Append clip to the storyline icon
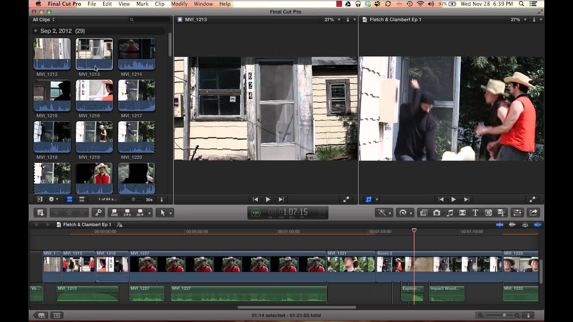573x322 pixels. click(x=140, y=213)
